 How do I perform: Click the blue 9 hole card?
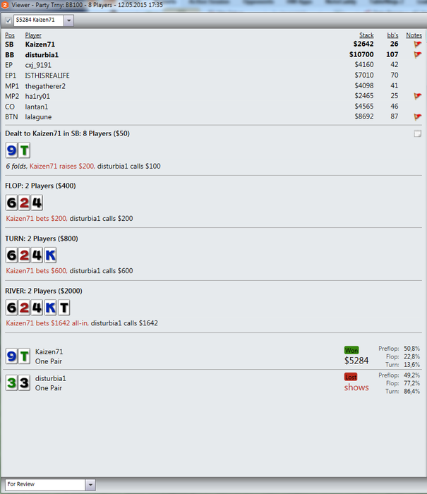coord(12,150)
